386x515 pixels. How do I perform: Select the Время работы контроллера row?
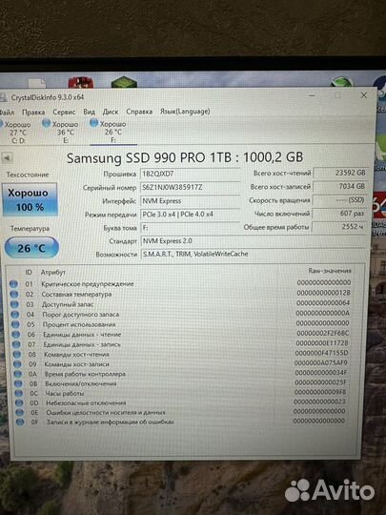point(180,374)
